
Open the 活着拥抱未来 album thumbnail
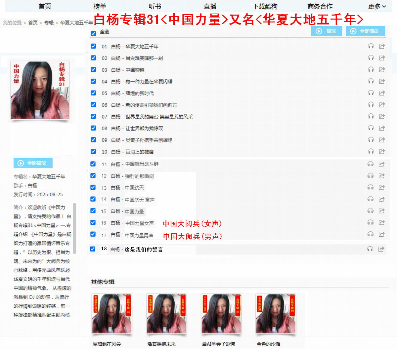pos(166,314)
